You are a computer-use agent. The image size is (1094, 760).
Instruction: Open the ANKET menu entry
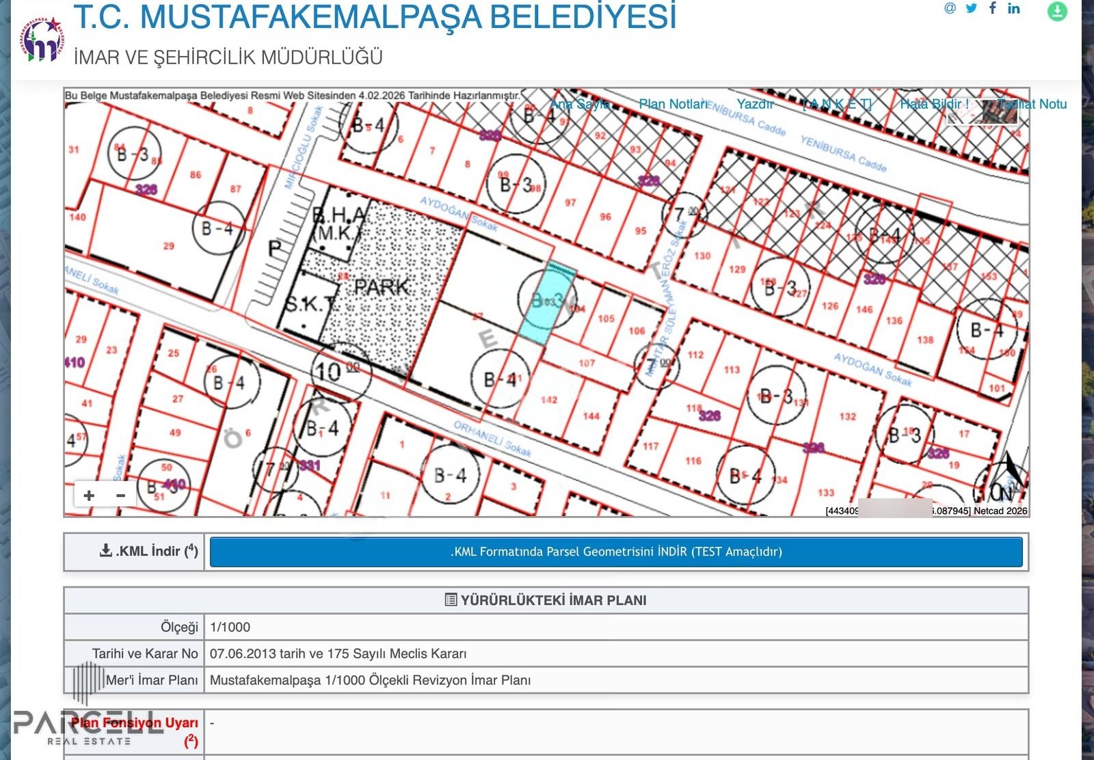click(x=836, y=104)
